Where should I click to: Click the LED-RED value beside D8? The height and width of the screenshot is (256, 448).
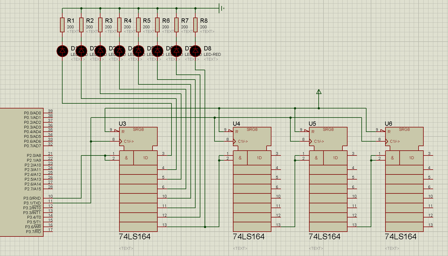tap(212, 54)
